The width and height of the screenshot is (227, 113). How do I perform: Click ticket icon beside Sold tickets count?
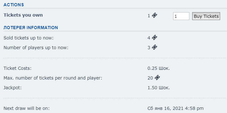coord(154,38)
